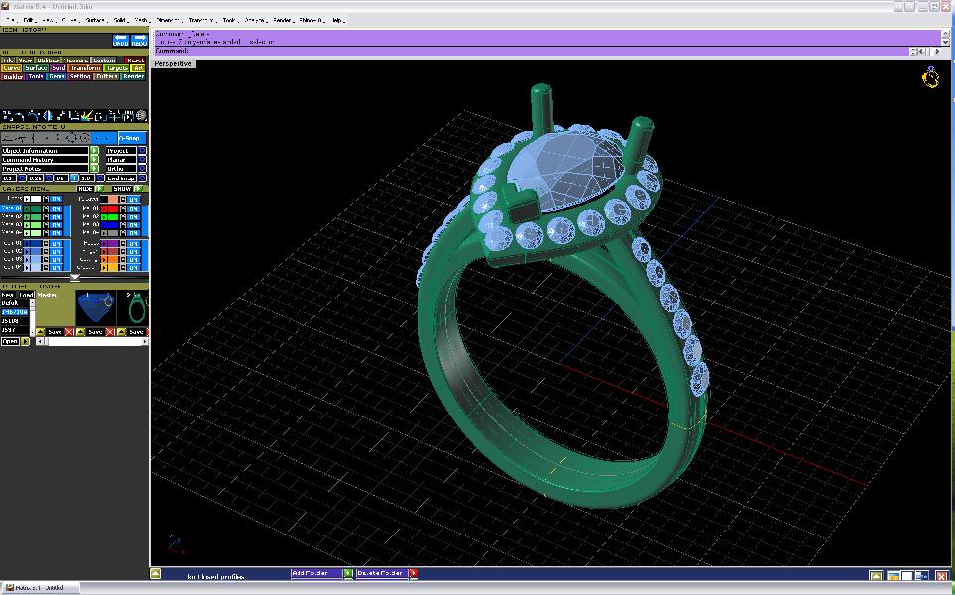
Task: Open the Surface menu tab
Action: tap(36, 68)
